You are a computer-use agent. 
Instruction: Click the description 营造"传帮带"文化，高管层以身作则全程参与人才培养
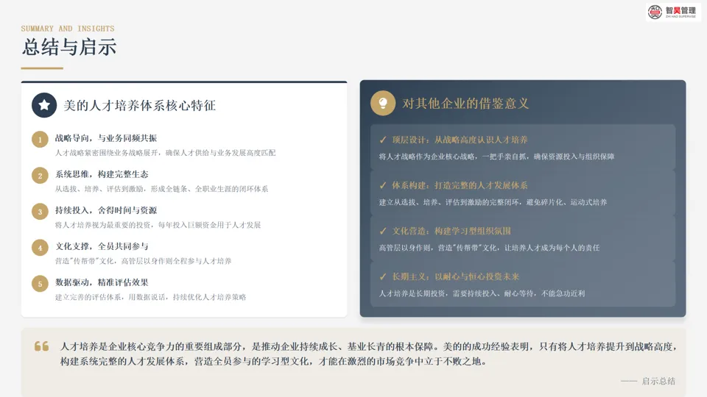point(143,261)
